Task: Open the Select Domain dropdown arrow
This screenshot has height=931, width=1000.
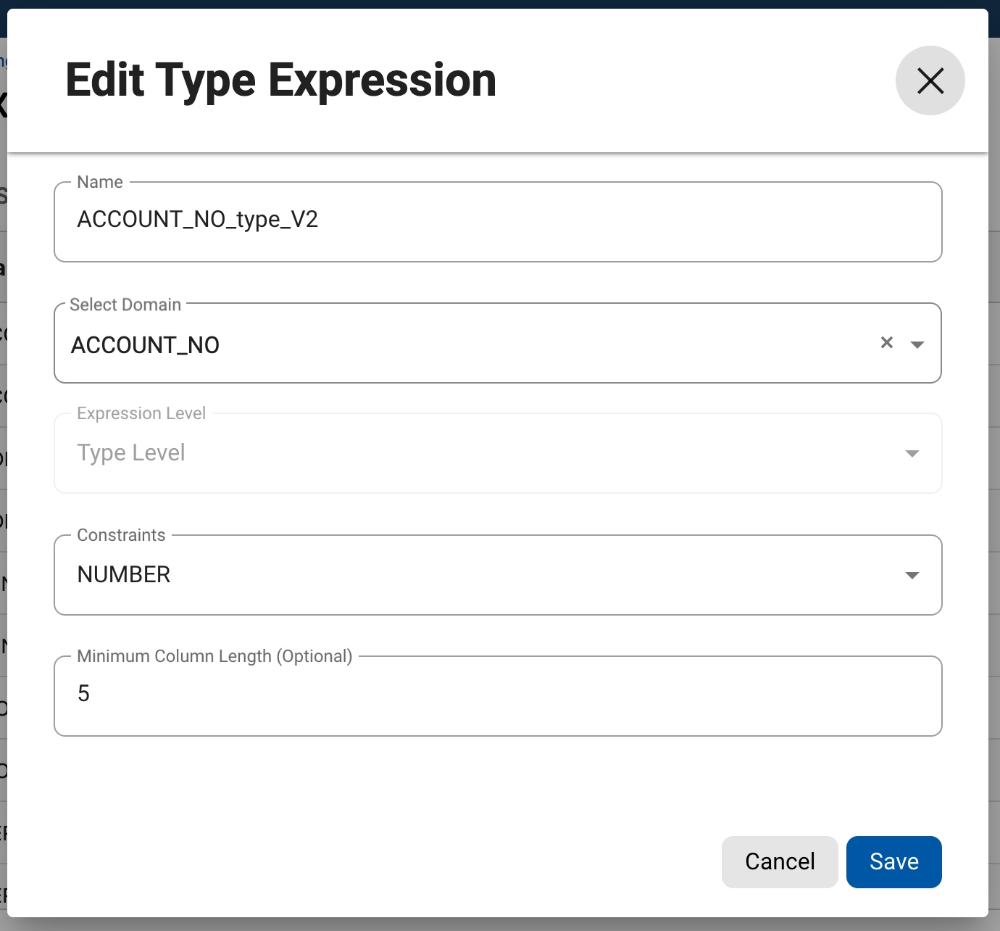Action: pyautogui.click(x=917, y=344)
